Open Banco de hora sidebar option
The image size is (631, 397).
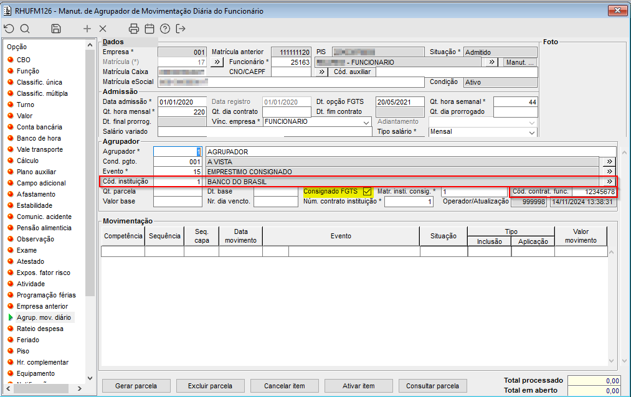tap(39, 138)
